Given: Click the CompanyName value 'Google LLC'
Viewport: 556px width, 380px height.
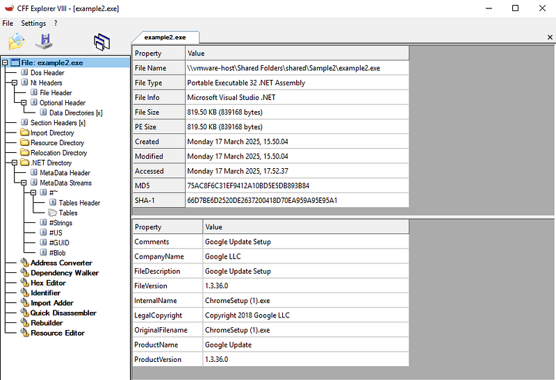Looking at the screenshot, I should [x=222, y=256].
